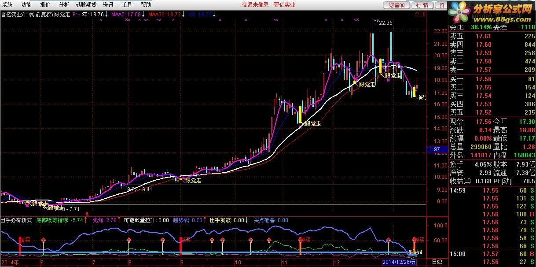Click the 出手就赢 label
The width and height of the screenshot is (536, 267).
[227, 220]
